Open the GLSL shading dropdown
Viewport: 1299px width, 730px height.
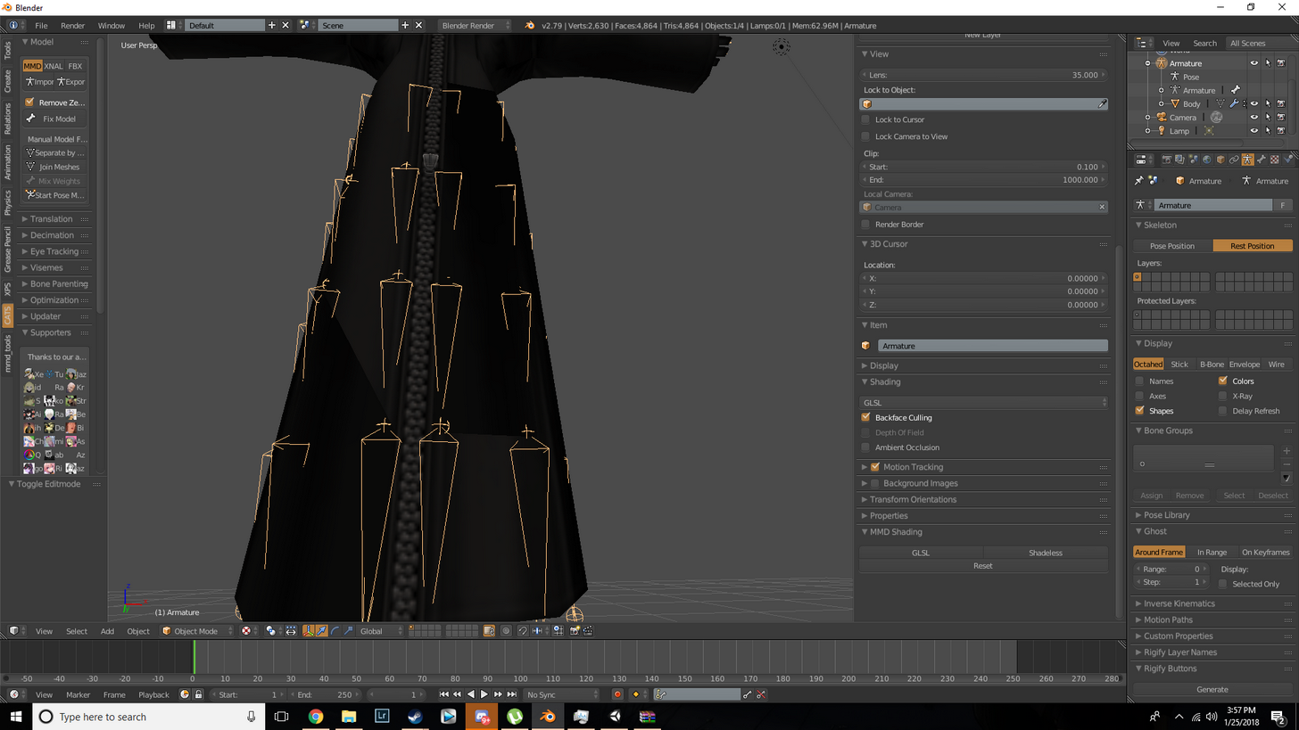[983, 403]
